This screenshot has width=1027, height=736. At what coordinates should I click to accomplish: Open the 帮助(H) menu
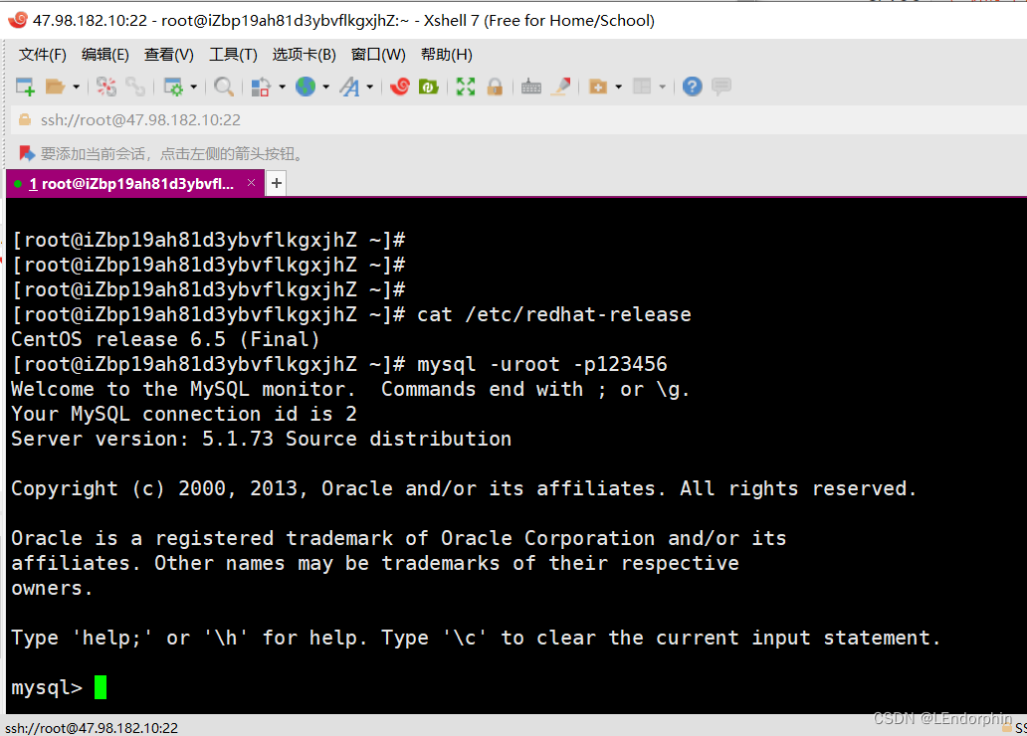pos(447,55)
